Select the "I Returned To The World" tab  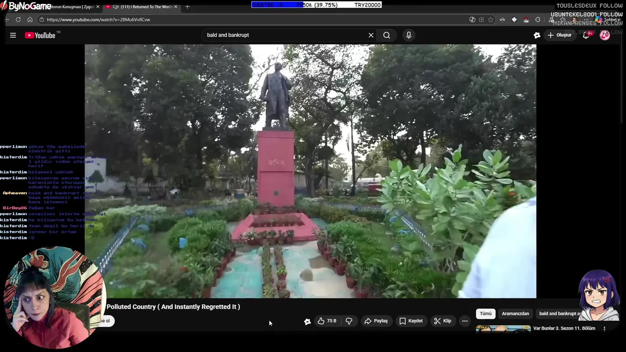point(141,7)
